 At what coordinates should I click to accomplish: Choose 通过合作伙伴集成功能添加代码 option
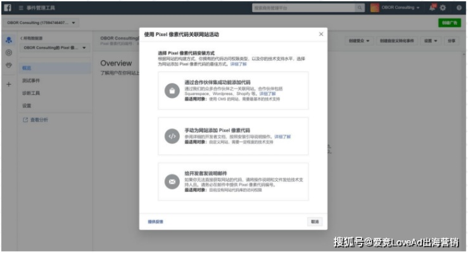pos(233,90)
